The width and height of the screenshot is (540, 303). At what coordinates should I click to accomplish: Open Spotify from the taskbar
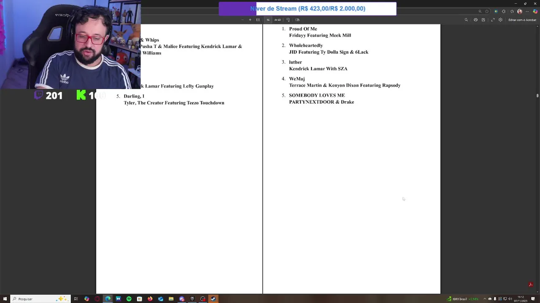pos(129,299)
